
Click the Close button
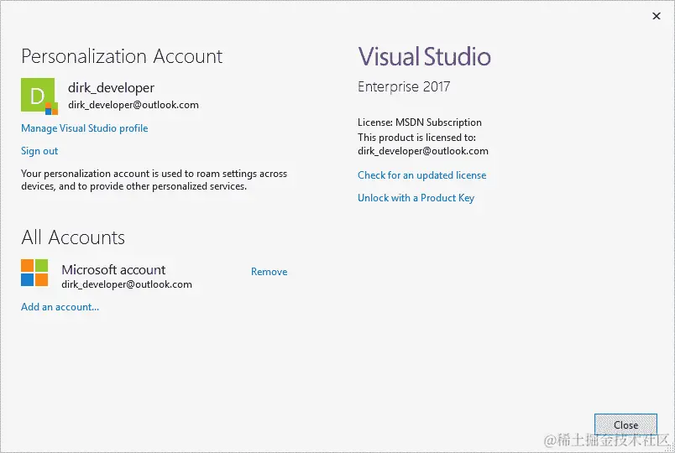click(625, 425)
